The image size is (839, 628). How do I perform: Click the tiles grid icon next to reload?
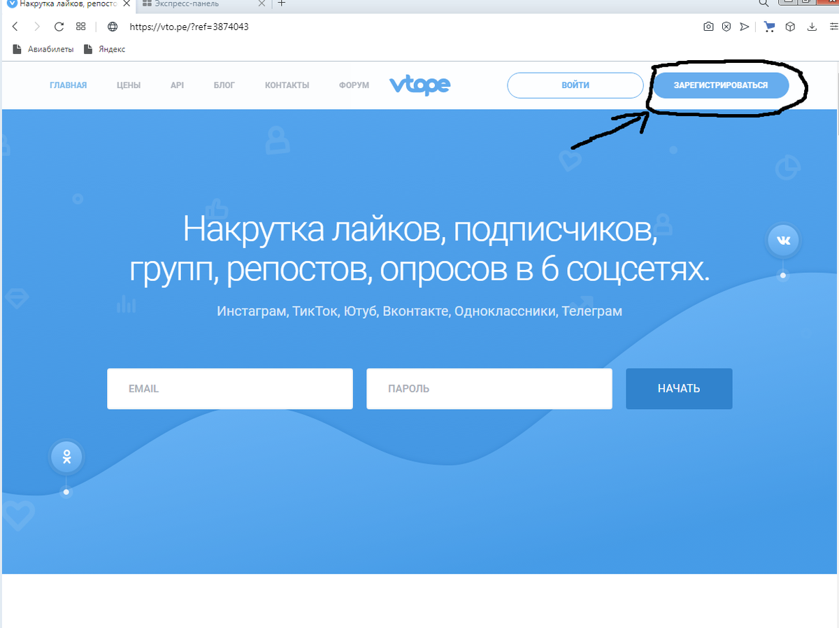80,27
